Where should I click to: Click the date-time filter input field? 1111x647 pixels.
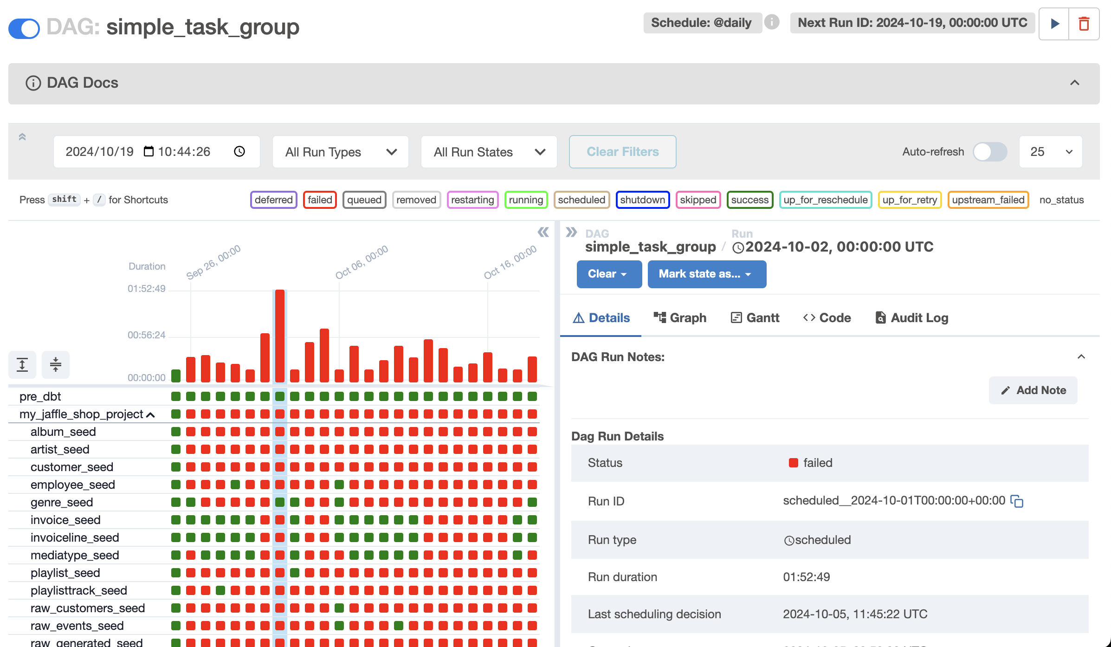[x=156, y=152]
